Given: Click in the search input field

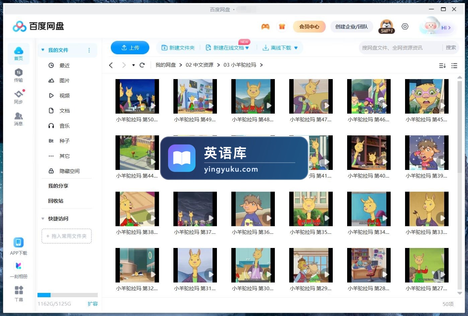Looking at the screenshot, I should [400, 48].
